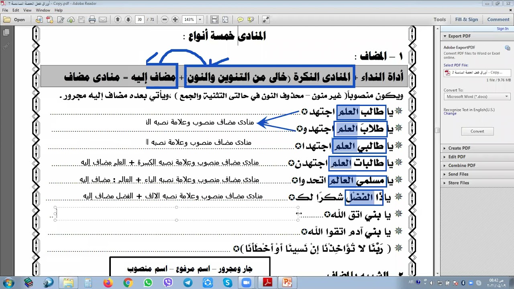The image size is (514, 289).
Task: Enter read mode with expand icon
Action: tap(265, 19)
